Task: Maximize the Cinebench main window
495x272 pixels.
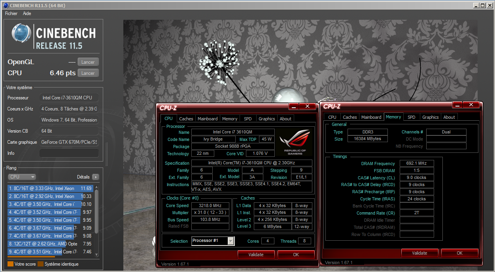Action: click(482, 5)
